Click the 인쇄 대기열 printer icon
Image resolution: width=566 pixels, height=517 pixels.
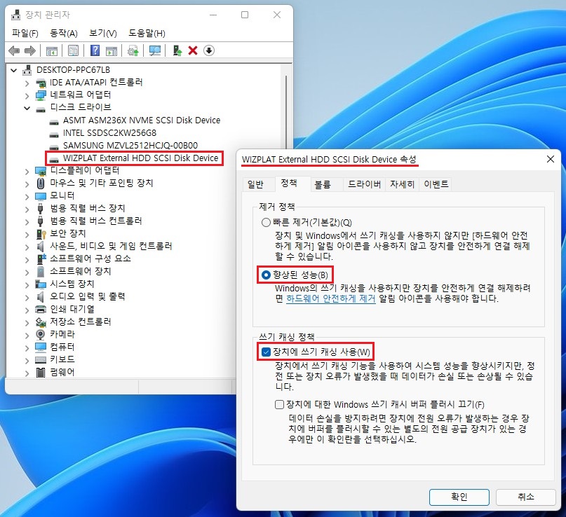[41, 310]
